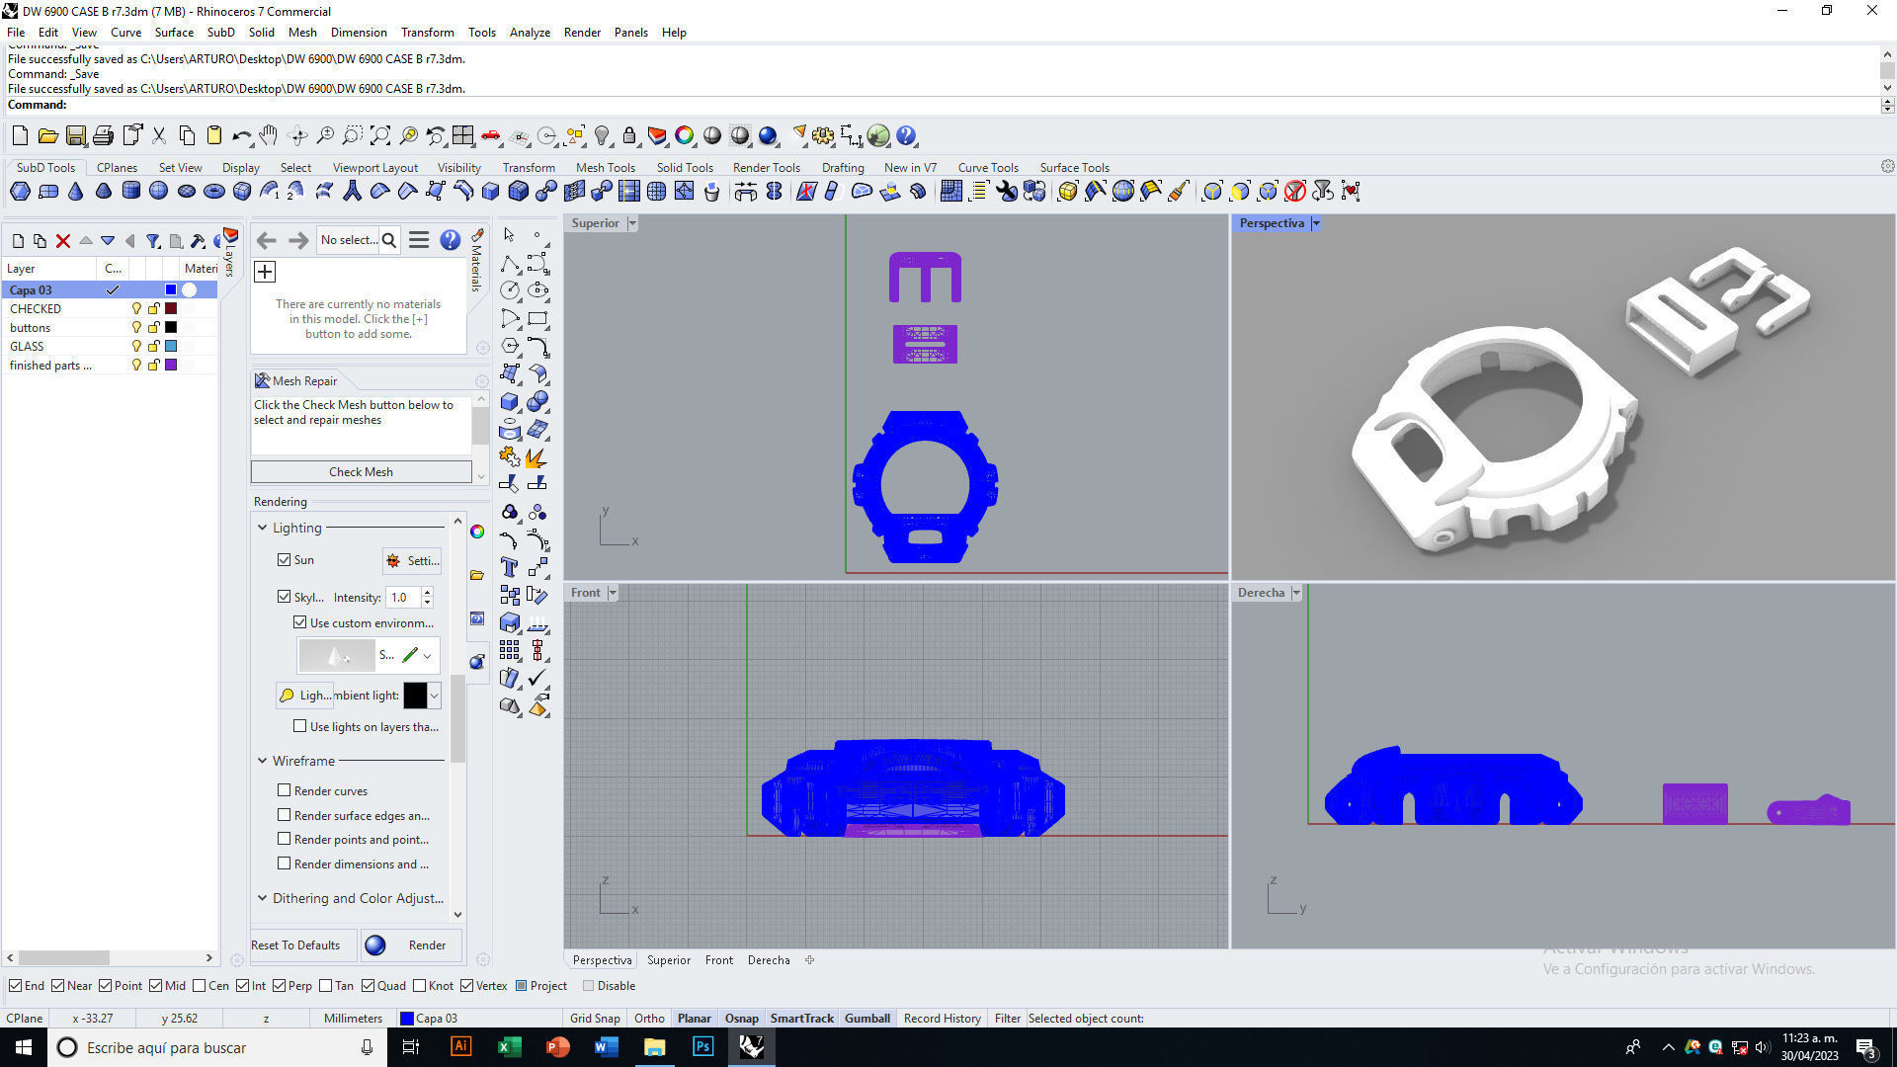Click the Cut scissors icon
Viewport: 1897px width, 1067px height.
point(158,136)
